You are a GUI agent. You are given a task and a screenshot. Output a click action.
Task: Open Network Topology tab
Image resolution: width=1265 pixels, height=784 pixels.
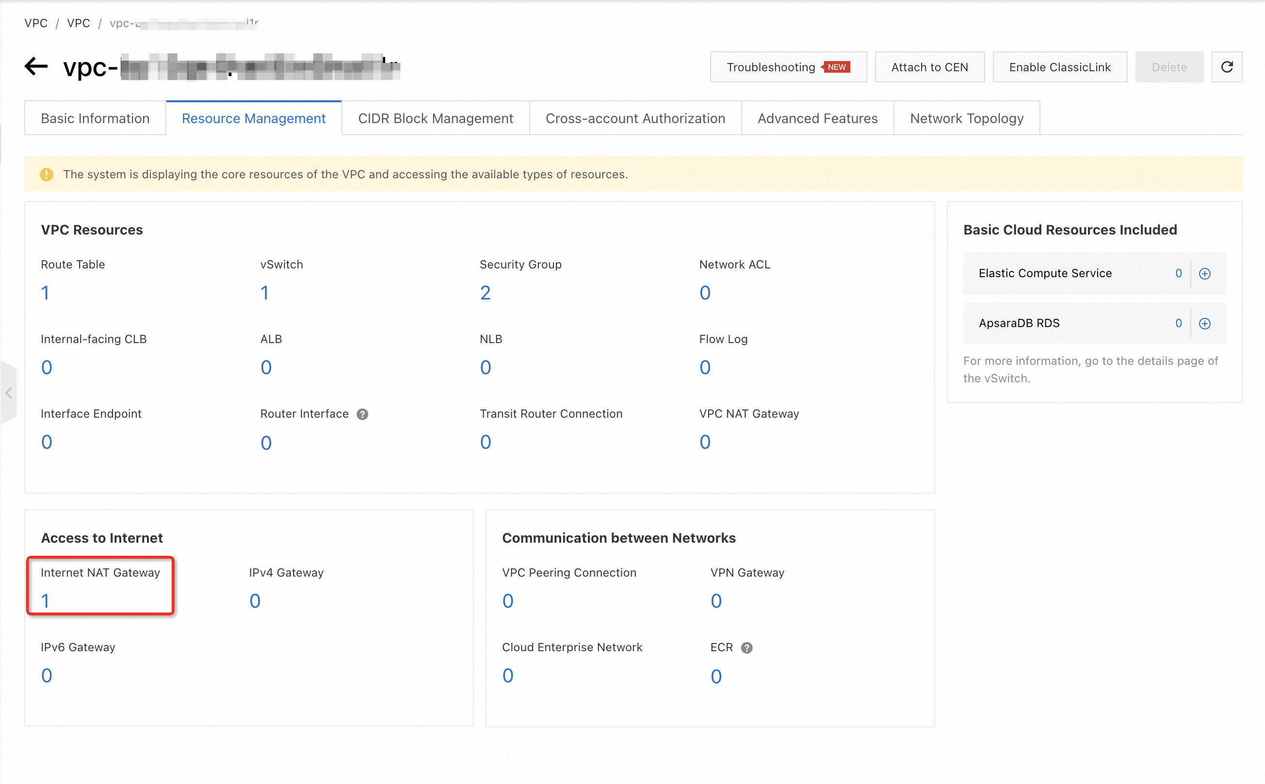pyautogui.click(x=966, y=118)
